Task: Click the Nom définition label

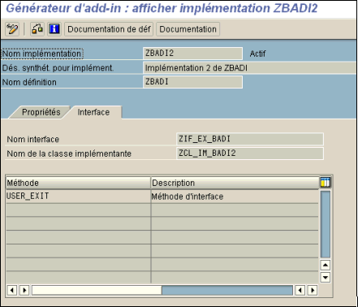Action: [x=29, y=82]
